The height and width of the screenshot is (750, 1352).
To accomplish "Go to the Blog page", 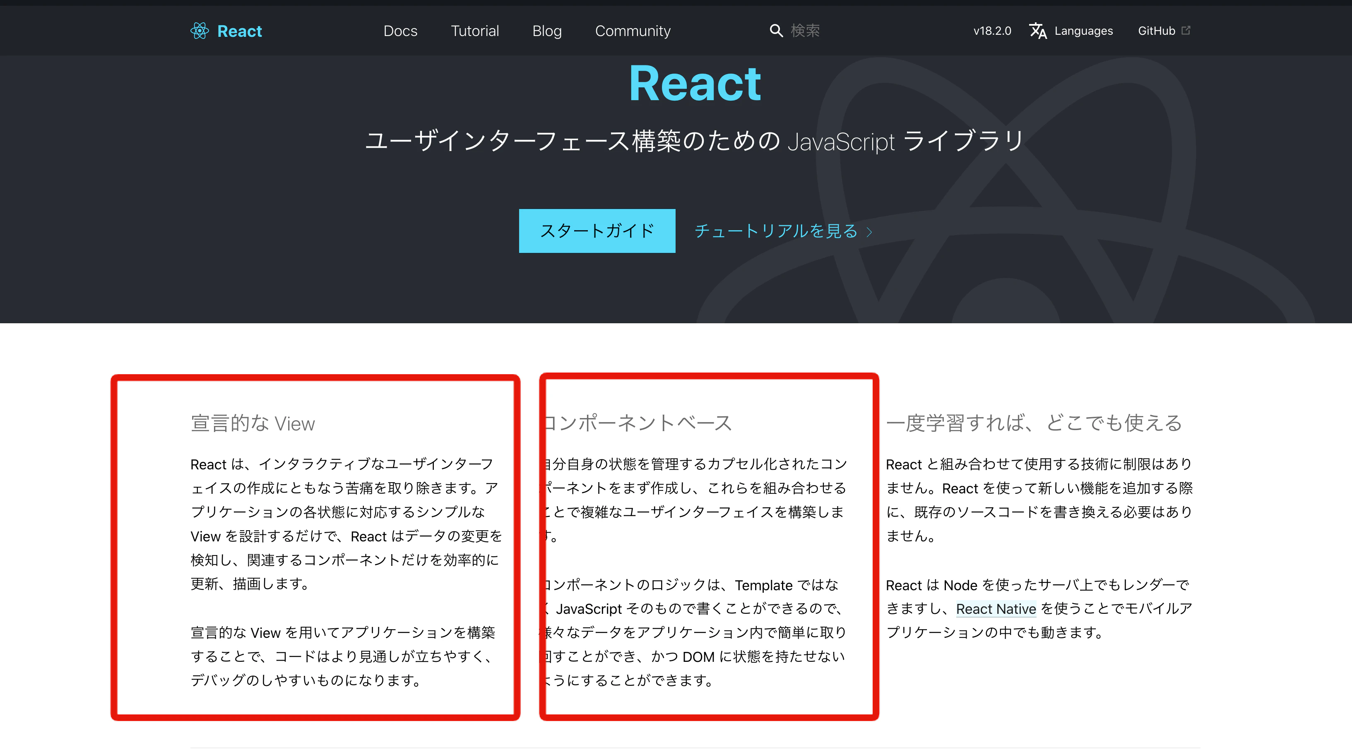I will (x=547, y=31).
